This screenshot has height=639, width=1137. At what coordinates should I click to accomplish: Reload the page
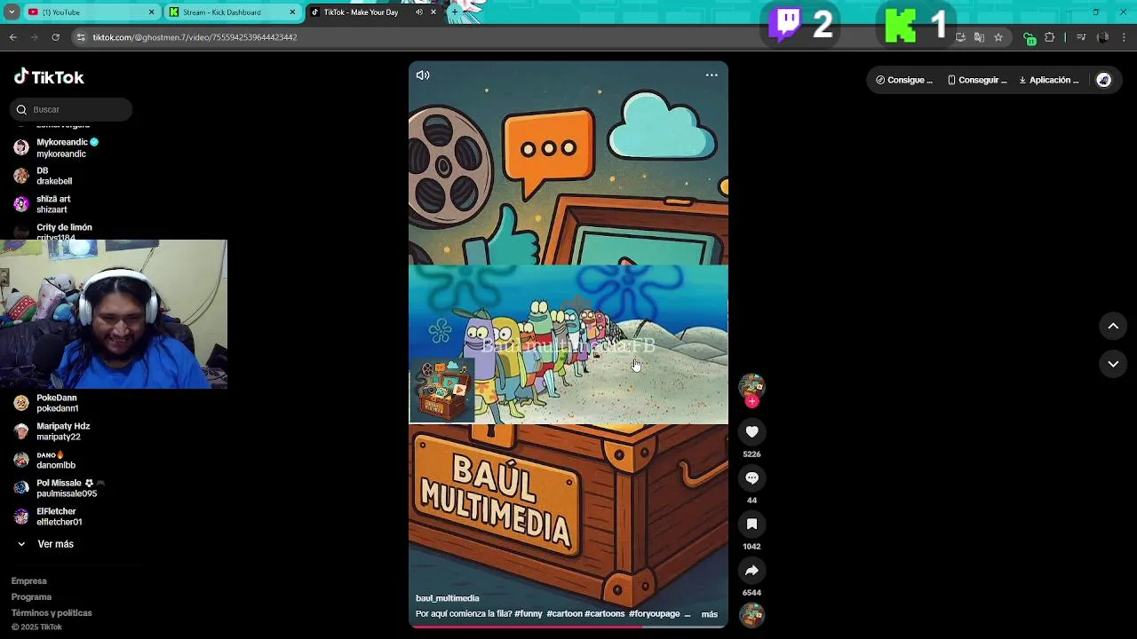[x=56, y=37]
